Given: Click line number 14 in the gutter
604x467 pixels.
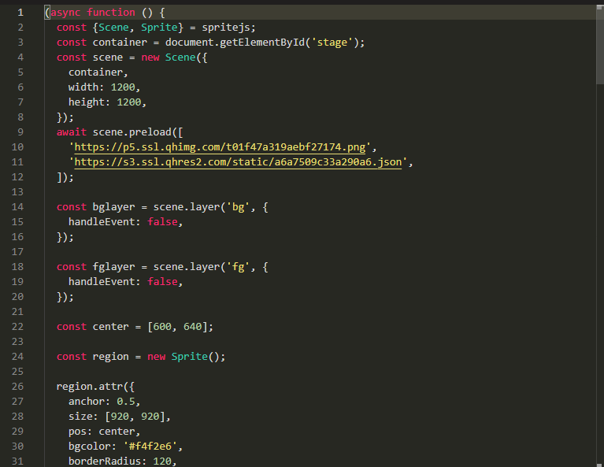Looking at the screenshot, I should coord(17,207).
